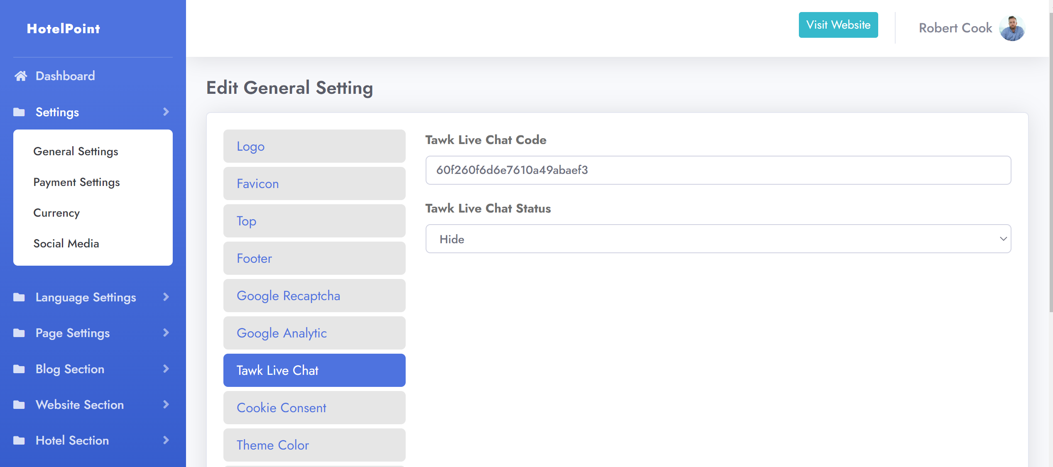1053x467 pixels.
Task: Click the Settings folder icon
Action: tap(19, 112)
